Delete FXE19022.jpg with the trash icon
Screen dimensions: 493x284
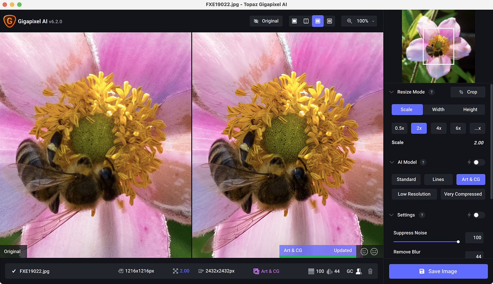click(370, 271)
